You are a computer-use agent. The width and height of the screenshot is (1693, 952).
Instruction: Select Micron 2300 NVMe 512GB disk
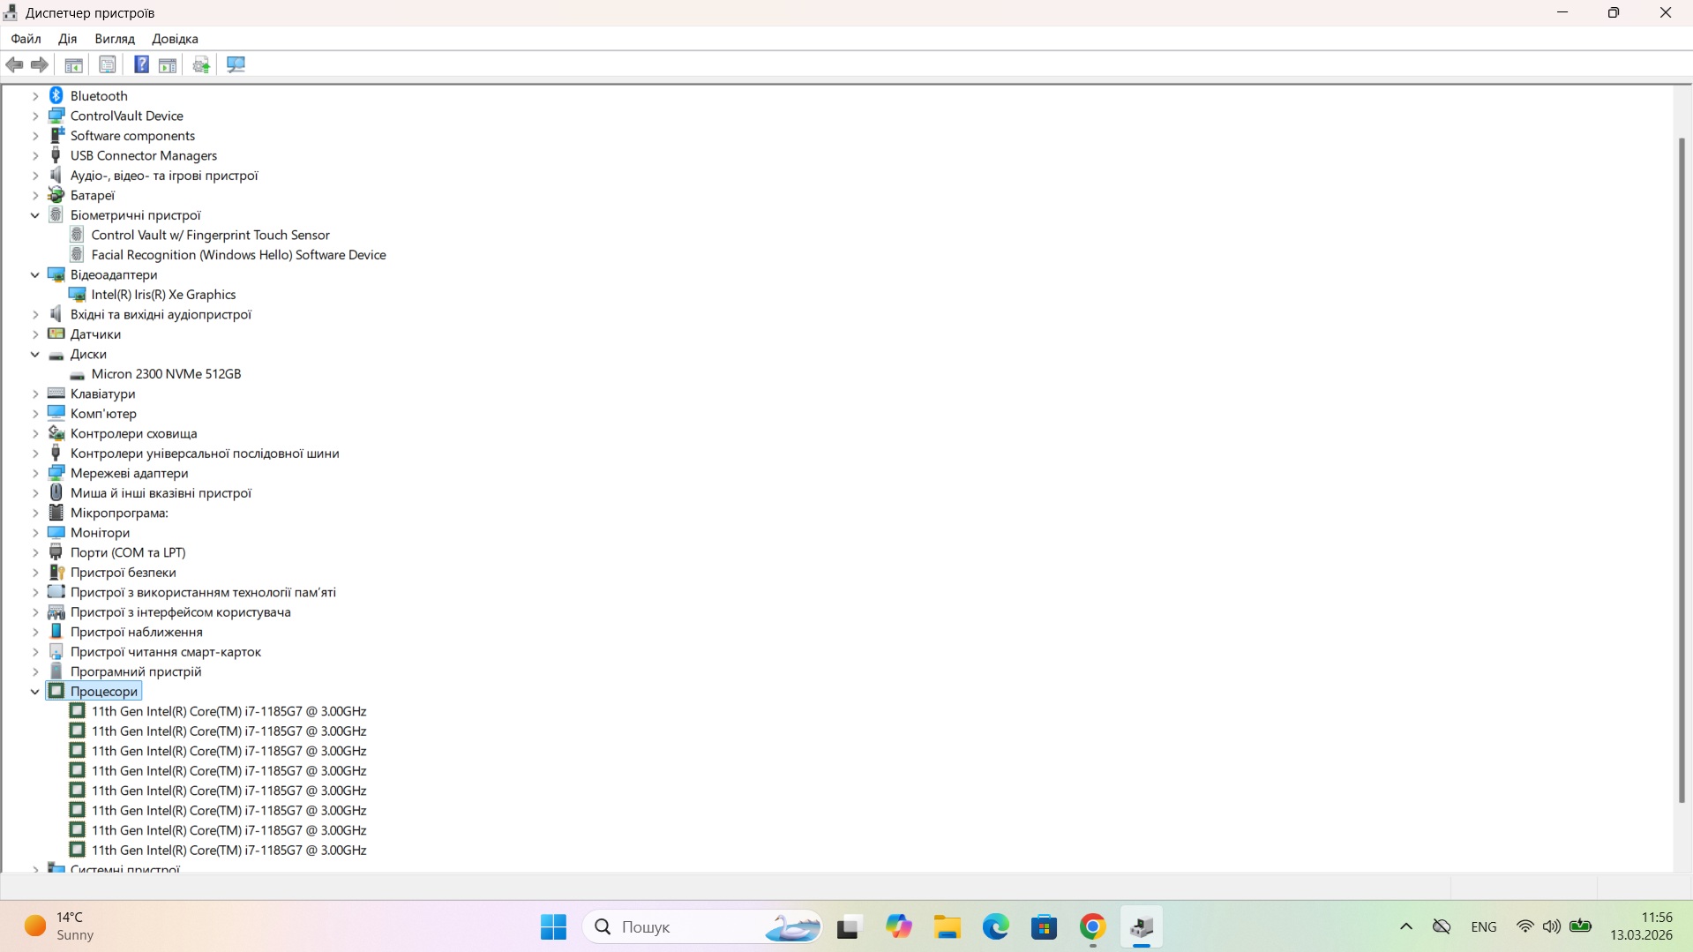tap(166, 374)
